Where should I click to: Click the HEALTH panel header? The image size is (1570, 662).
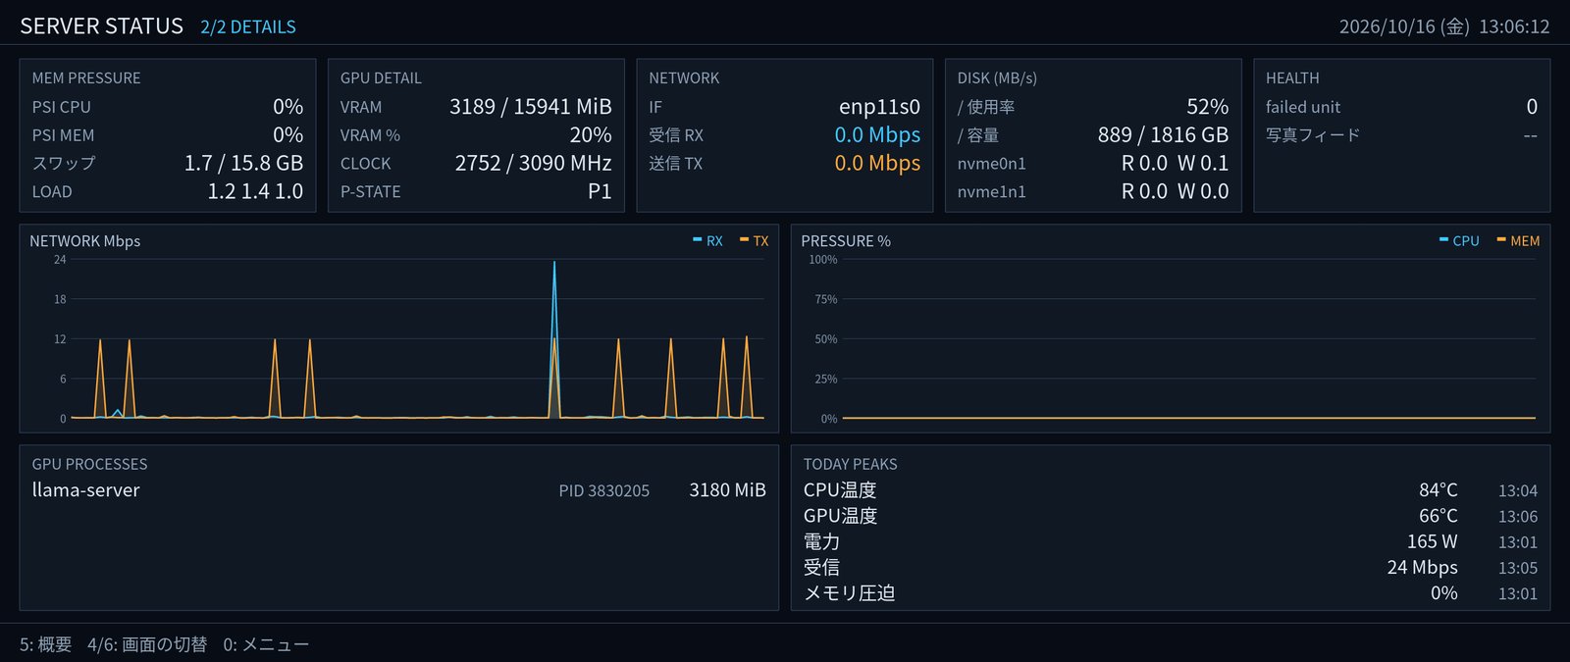[1292, 78]
